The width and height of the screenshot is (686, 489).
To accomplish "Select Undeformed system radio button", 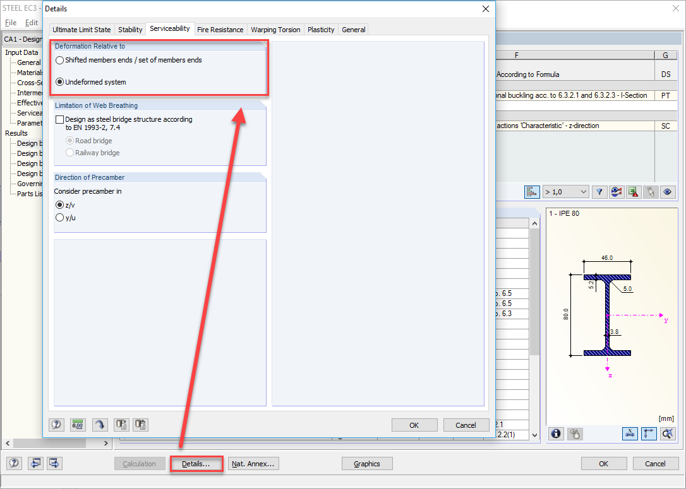I will tap(60, 82).
